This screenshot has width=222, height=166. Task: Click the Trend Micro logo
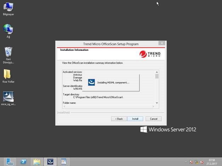click(x=150, y=54)
